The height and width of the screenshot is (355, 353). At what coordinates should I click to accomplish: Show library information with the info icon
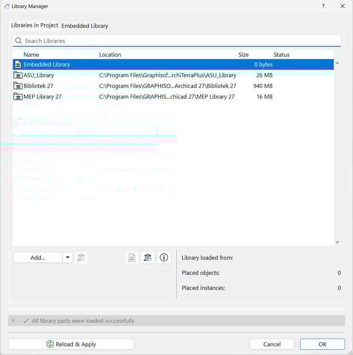click(164, 257)
